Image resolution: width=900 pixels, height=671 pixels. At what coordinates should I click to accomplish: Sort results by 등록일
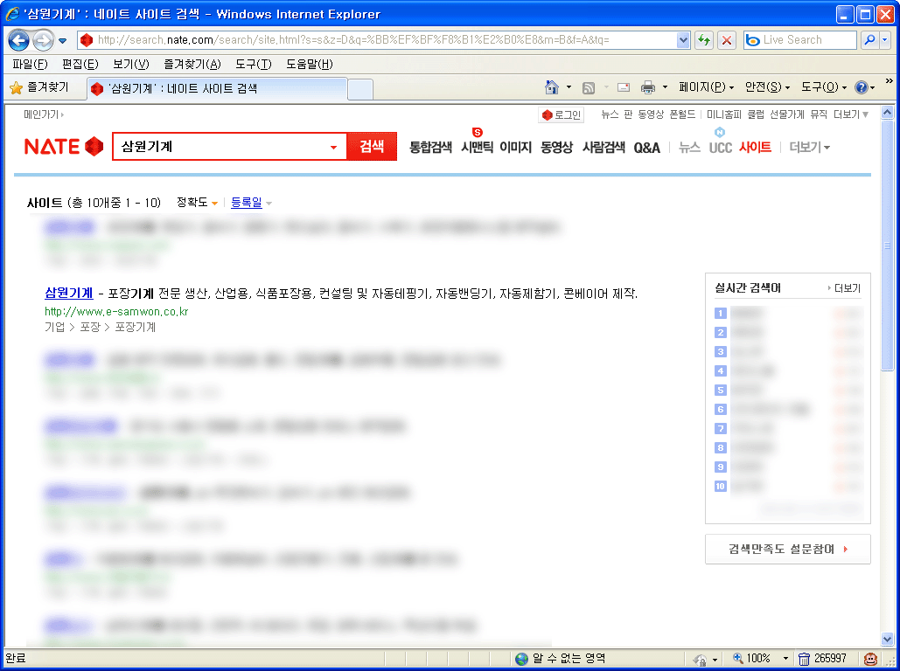(247, 203)
